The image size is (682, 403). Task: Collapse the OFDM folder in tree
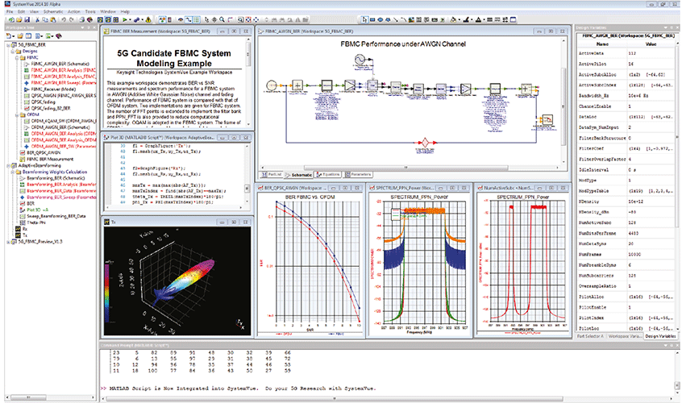click(17, 114)
